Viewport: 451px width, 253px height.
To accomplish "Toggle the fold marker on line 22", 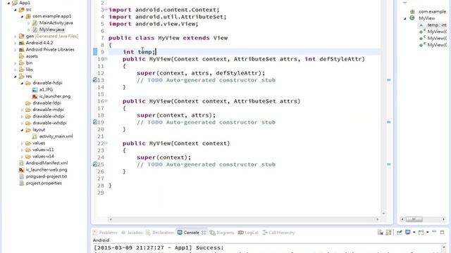I will tap(106, 143).
